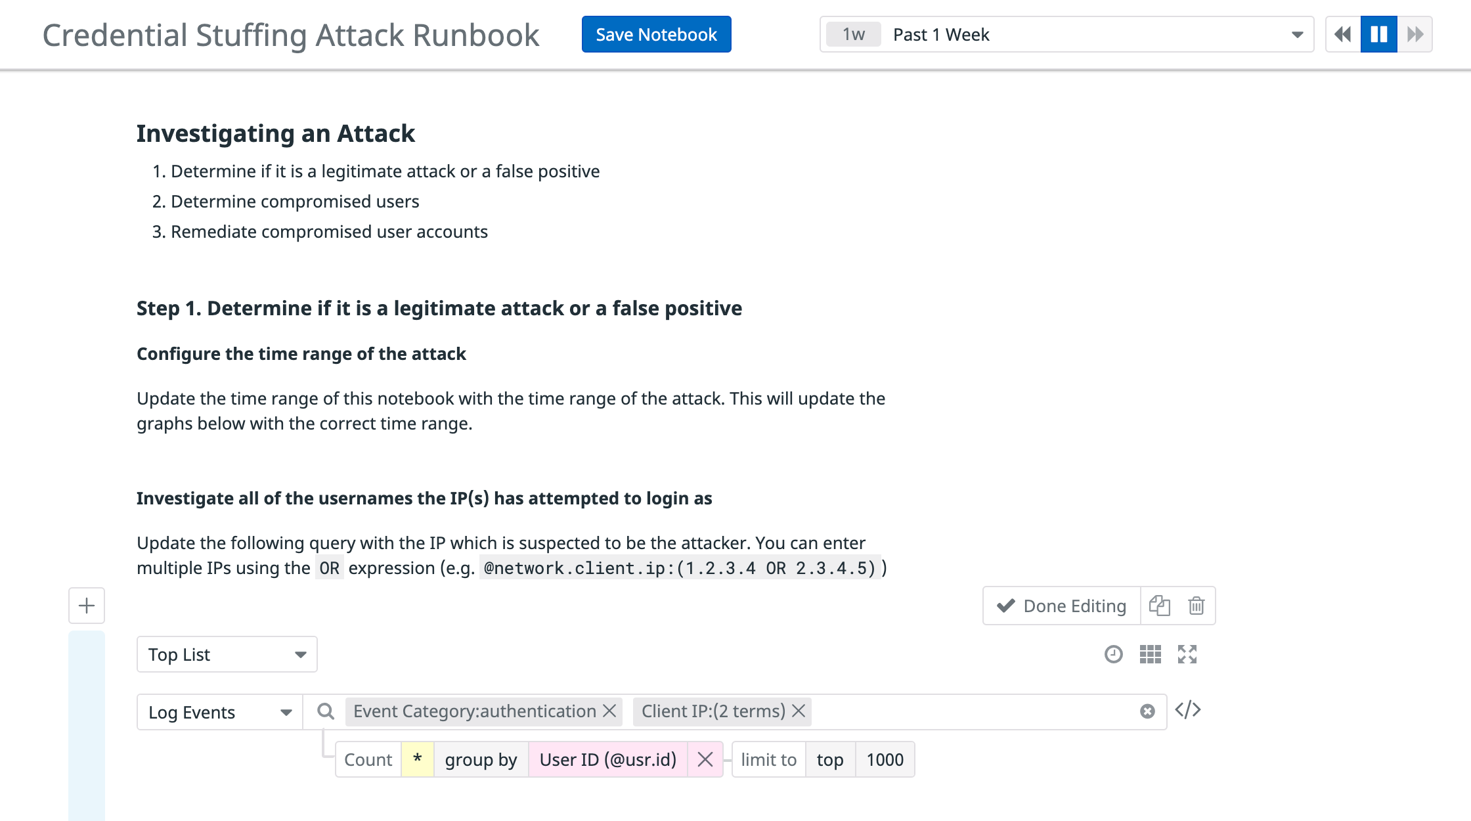The width and height of the screenshot is (1471, 821).
Task: Toggle pause on notebook playback
Action: (1379, 34)
